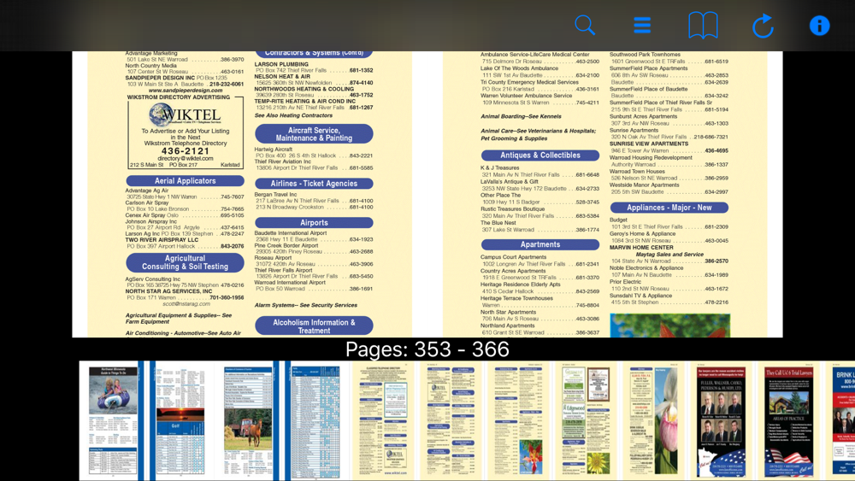The width and height of the screenshot is (855, 481).
Task: Click the Geroy's Home & Appliance listing
Action: click(669, 237)
